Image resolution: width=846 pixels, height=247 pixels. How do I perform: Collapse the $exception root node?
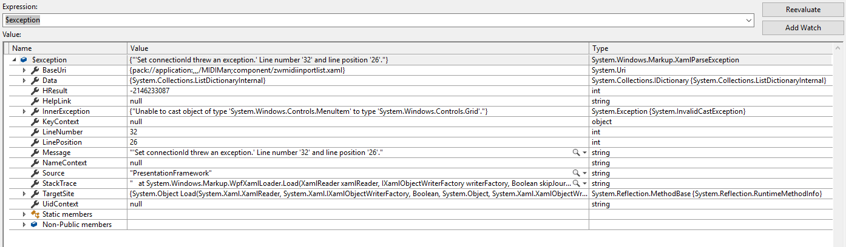[x=13, y=60]
